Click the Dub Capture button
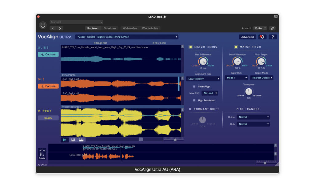Screen dimensions: 315x189 [48, 86]
